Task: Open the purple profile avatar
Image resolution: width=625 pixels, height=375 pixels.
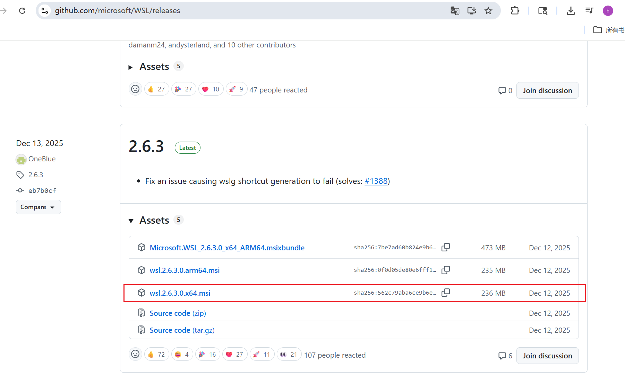Action: pos(608,11)
